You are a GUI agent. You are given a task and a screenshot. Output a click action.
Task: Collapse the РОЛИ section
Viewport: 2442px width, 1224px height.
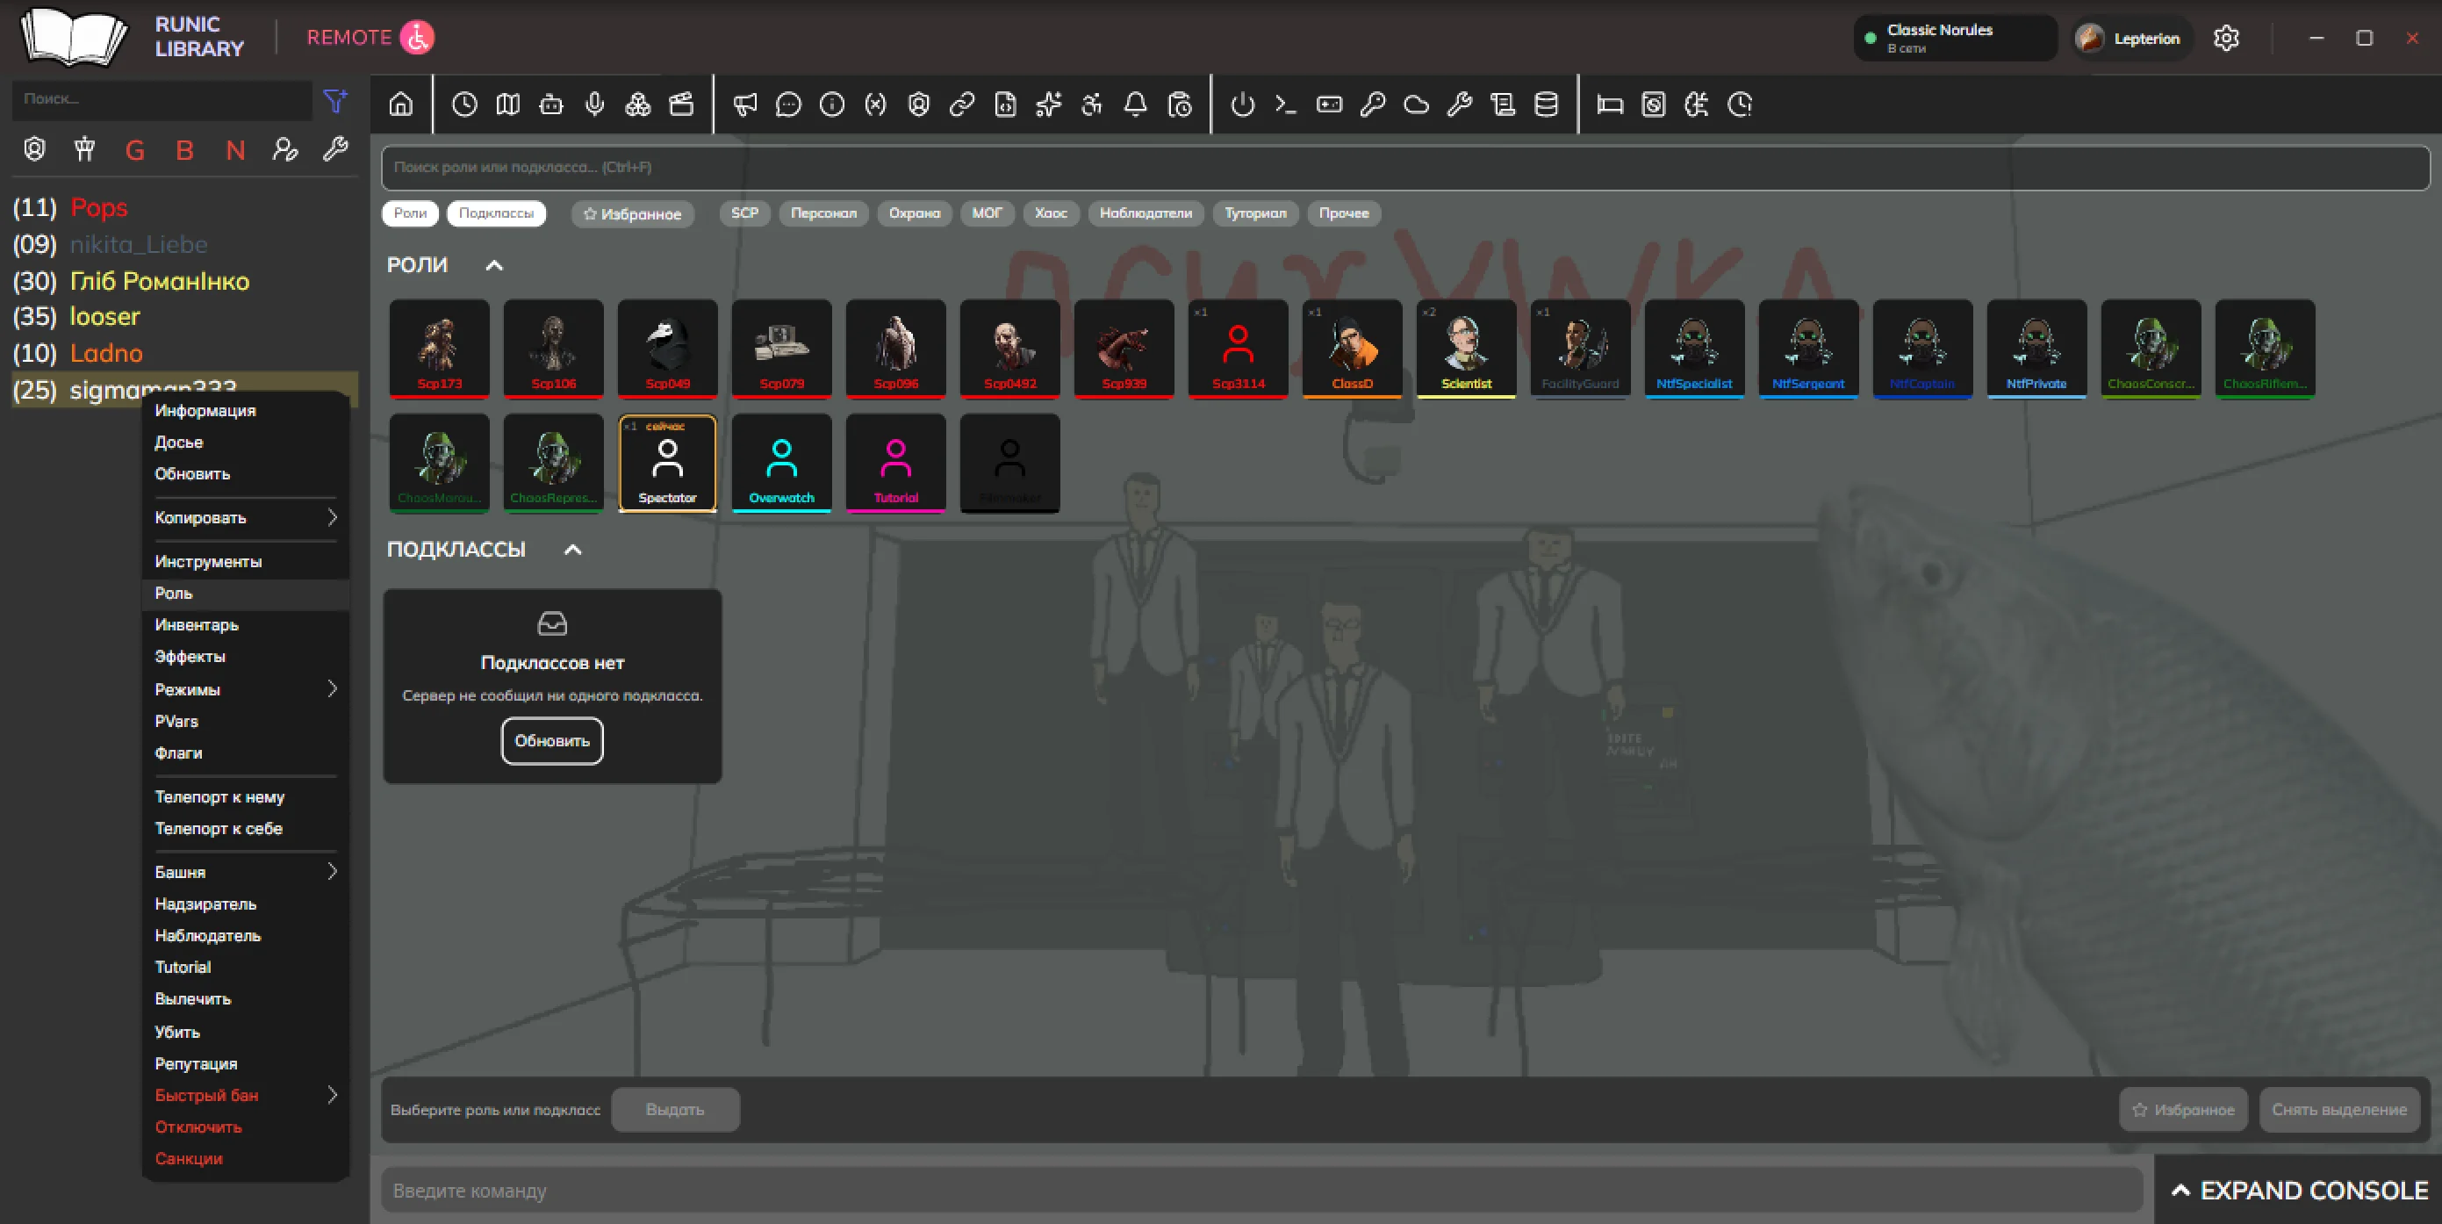click(494, 265)
